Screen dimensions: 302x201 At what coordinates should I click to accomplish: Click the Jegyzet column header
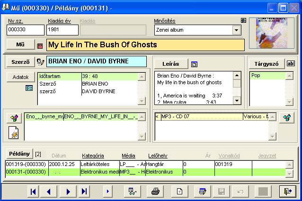click(x=267, y=156)
